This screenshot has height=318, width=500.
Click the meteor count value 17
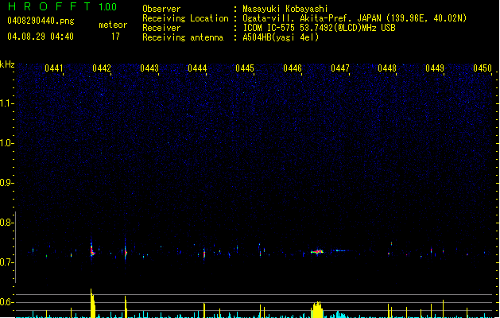click(115, 37)
